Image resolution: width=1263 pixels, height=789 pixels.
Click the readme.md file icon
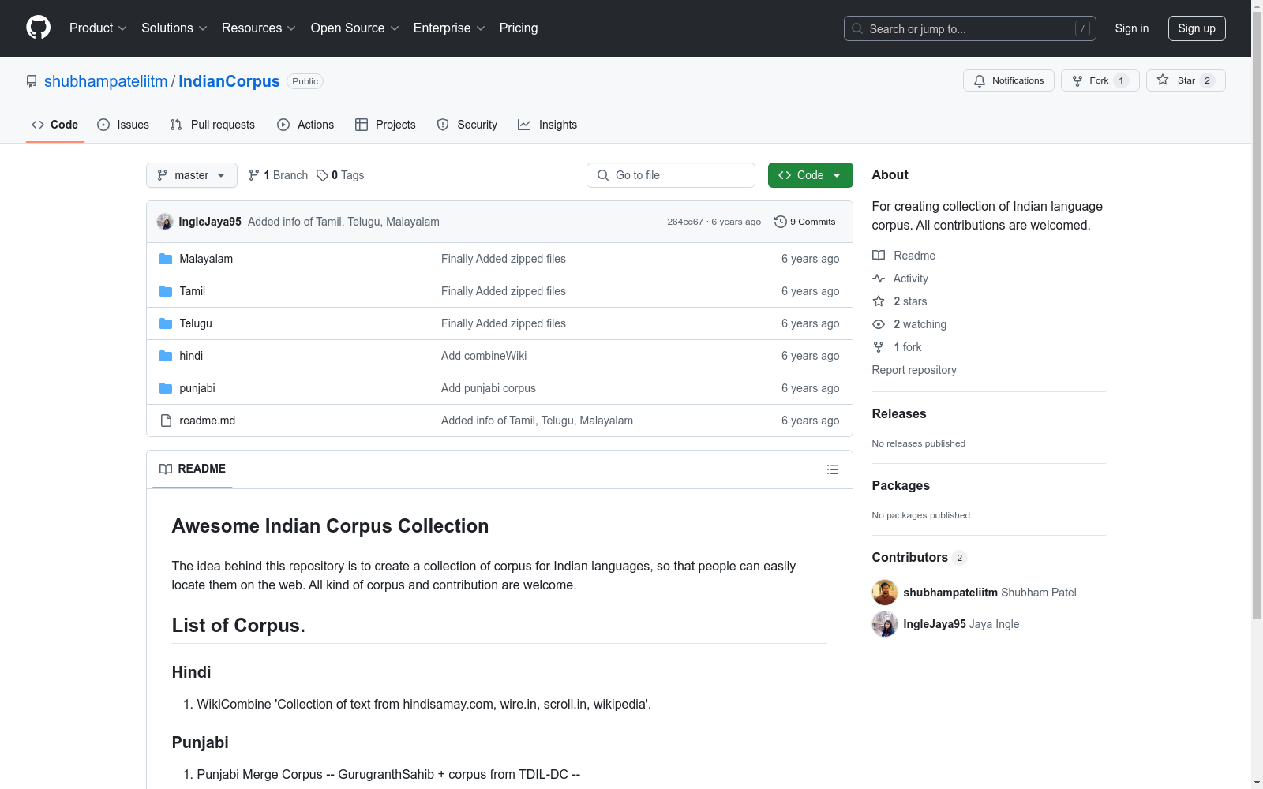[x=166, y=421]
